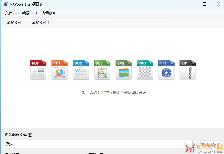224x154 pixels.
Task: Open the 文件(F) menu
Action: (11, 13)
